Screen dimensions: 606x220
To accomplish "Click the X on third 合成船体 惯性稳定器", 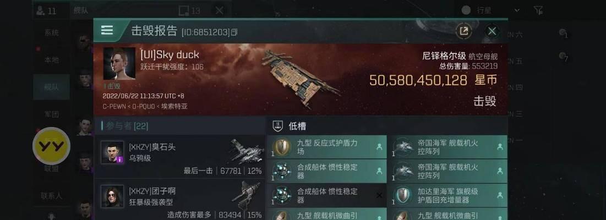I will [x=379, y=195].
